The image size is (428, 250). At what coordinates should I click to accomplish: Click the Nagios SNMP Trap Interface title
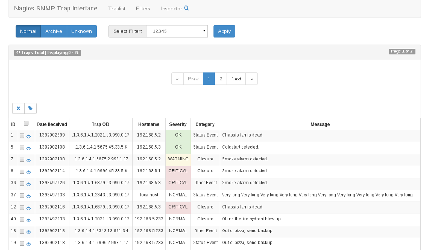(56, 9)
